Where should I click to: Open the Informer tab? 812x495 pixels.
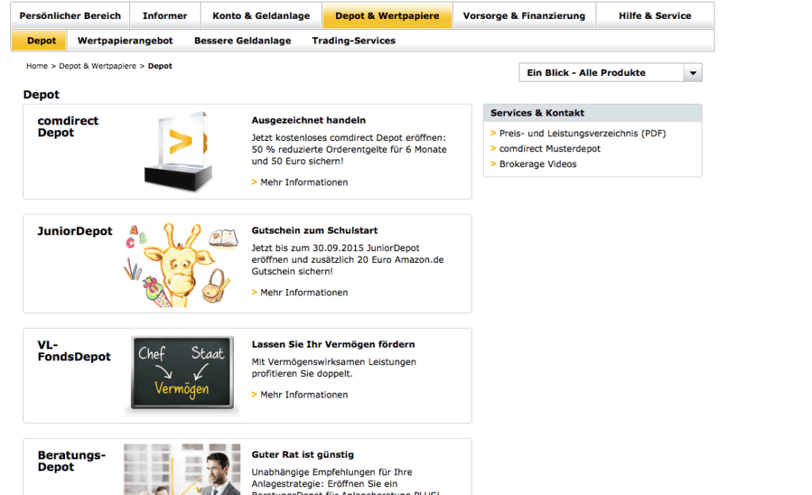[165, 16]
